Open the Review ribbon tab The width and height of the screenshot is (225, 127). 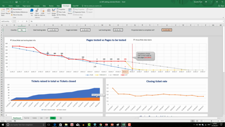pyautogui.click(x=51, y=6)
